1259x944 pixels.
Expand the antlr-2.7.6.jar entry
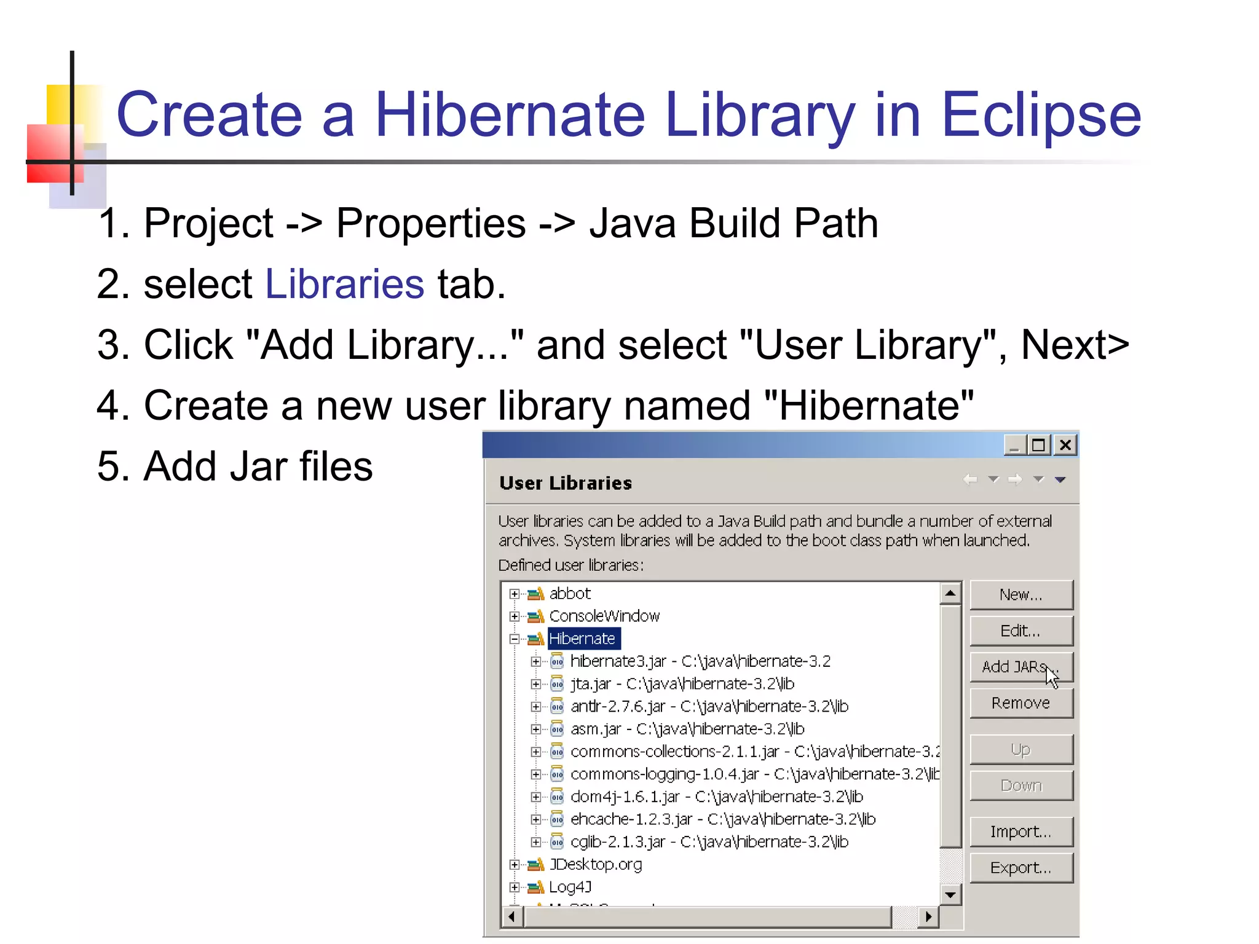pyautogui.click(x=535, y=707)
